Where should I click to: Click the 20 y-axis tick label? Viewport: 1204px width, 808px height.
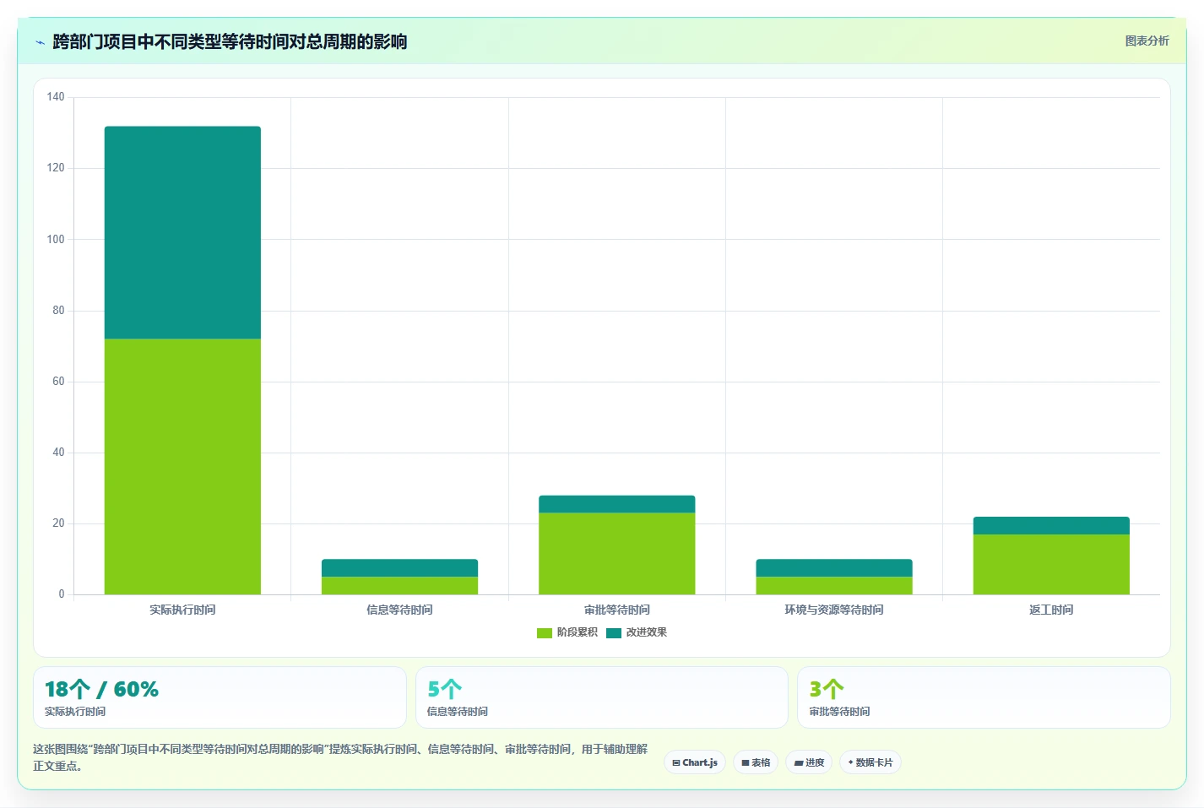pos(58,523)
